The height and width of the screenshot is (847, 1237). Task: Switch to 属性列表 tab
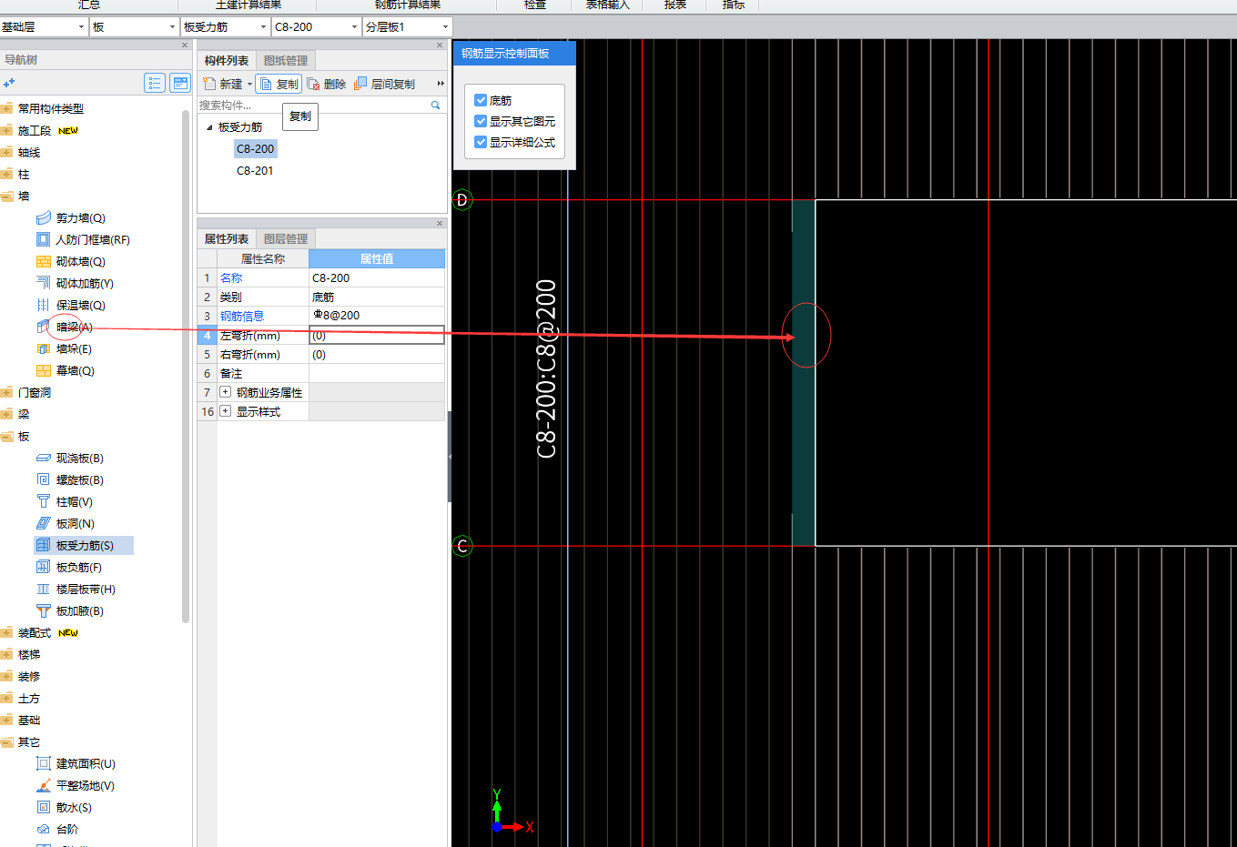227,239
